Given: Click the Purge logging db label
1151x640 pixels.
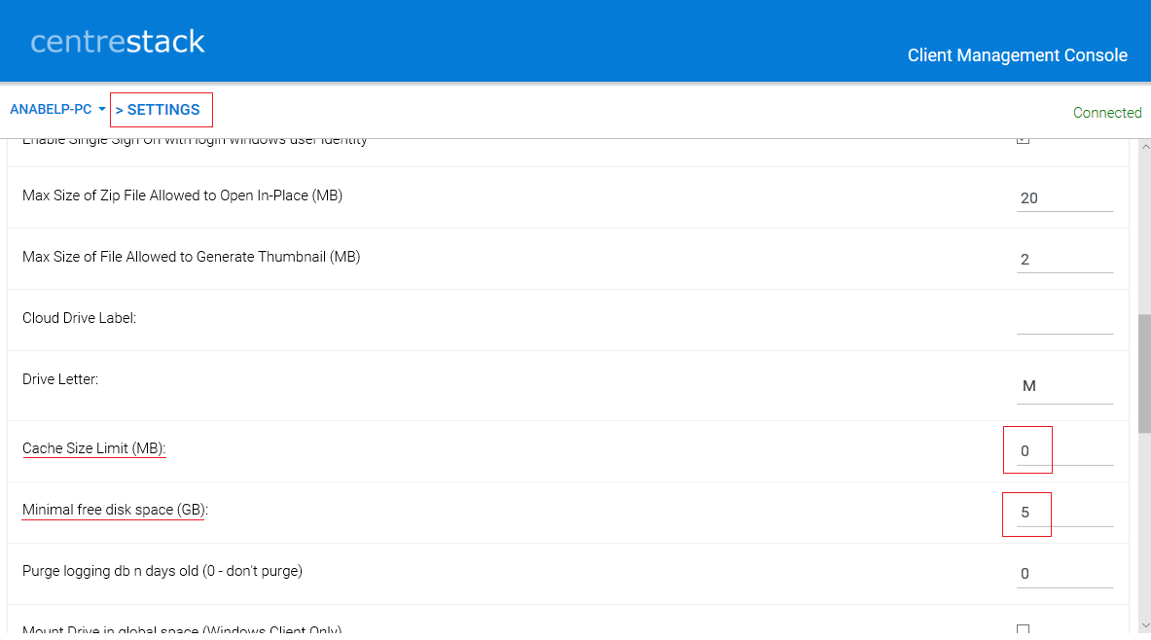Looking at the screenshot, I should (162, 571).
